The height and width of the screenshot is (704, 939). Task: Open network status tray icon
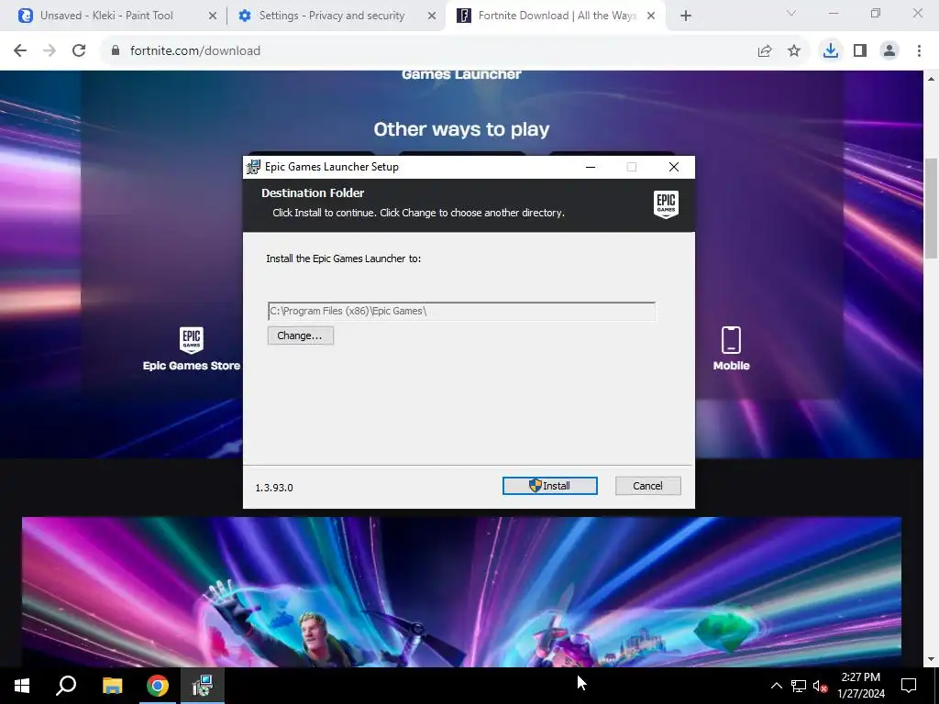click(799, 686)
